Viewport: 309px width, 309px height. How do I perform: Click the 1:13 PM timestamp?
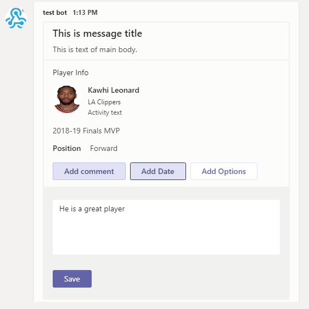85,13
